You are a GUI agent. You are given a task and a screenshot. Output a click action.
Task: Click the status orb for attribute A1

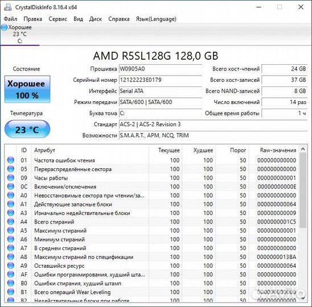point(11,204)
